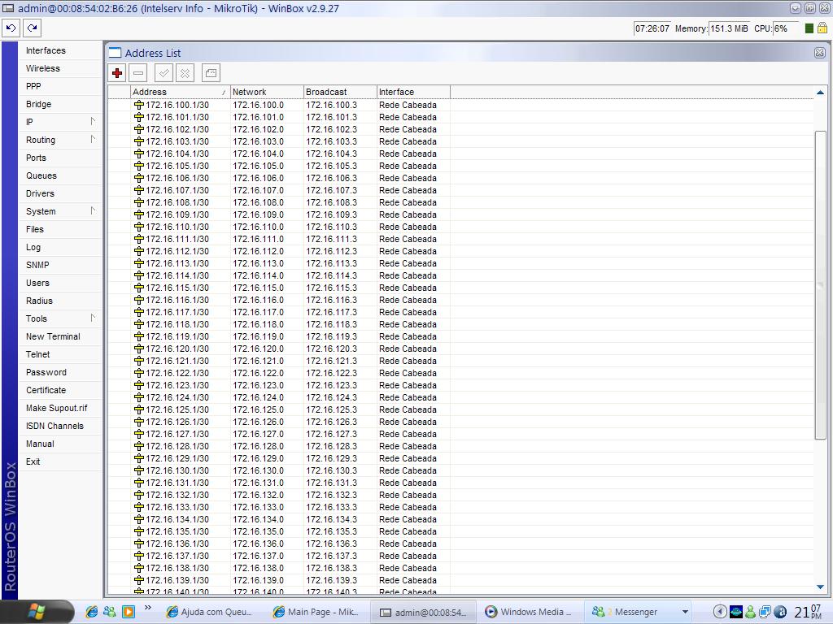Open media player quick launch icon

128,612
